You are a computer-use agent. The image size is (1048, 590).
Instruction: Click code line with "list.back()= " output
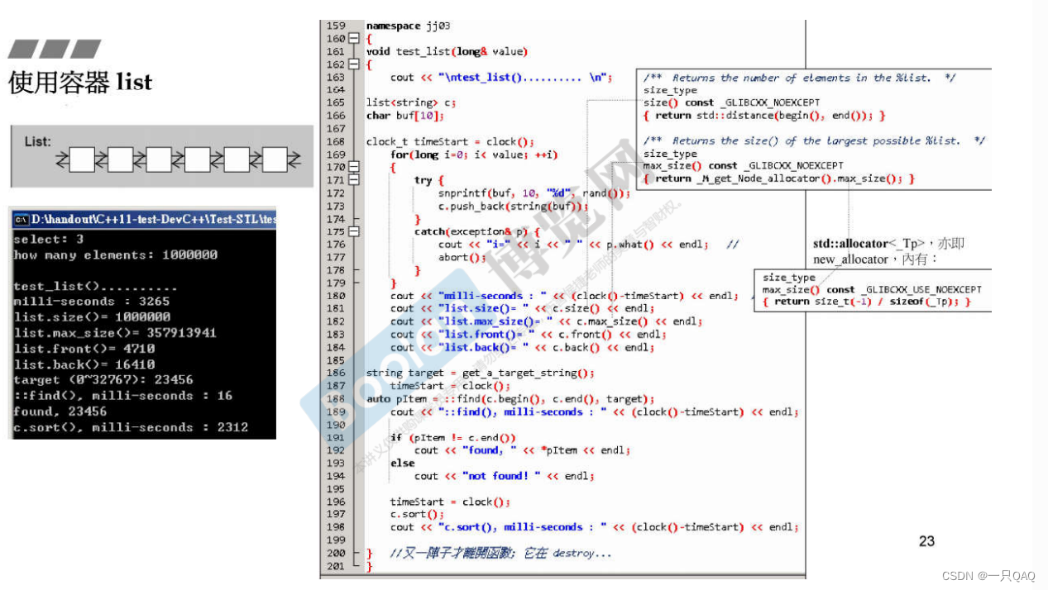[x=522, y=347]
